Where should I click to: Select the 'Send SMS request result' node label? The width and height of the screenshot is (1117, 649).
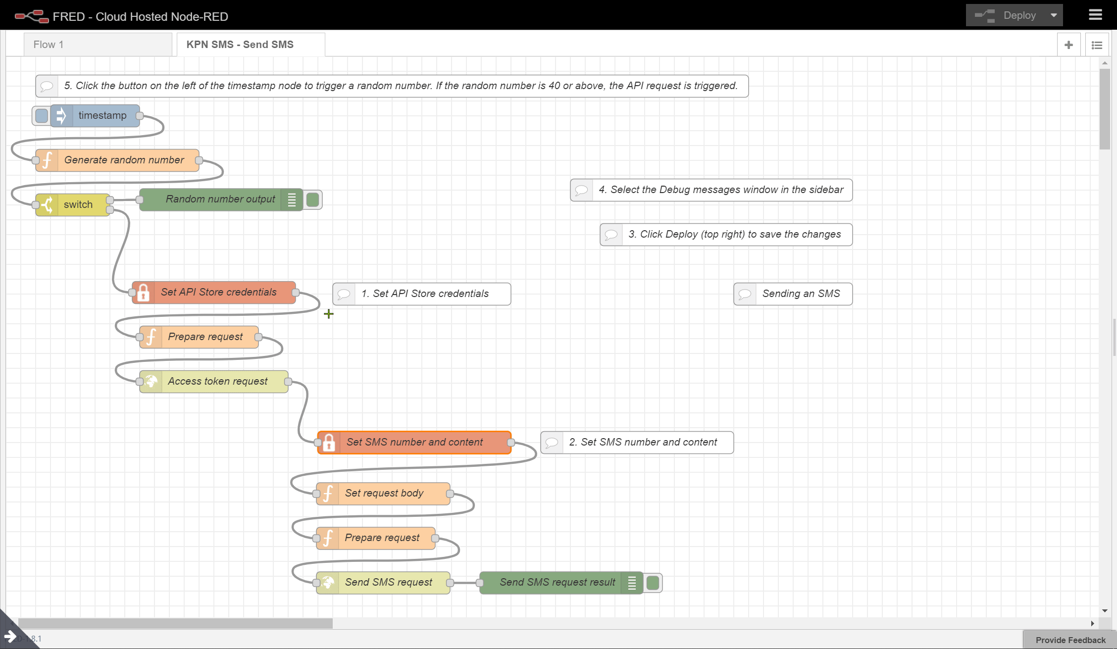[x=558, y=582]
